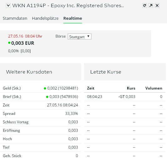Click the Letzte Kurse heading
Viewport: 167px width, 159px height.
pyautogui.click(x=106, y=72)
